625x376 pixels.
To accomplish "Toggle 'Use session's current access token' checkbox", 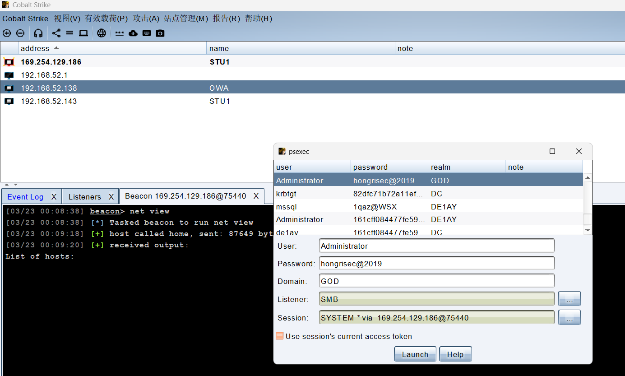I will 280,336.
